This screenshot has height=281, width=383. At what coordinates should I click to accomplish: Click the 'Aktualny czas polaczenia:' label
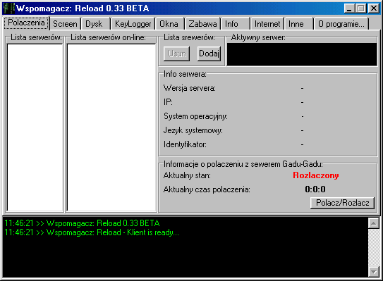pos(207,189)
